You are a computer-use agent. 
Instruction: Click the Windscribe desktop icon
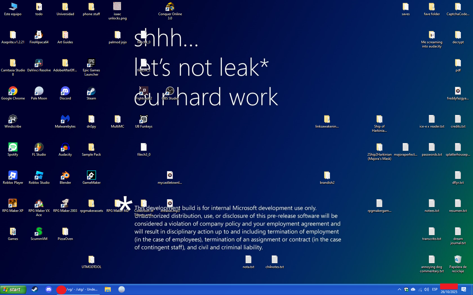click(13, 121)
